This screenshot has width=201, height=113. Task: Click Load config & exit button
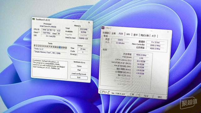79,74
